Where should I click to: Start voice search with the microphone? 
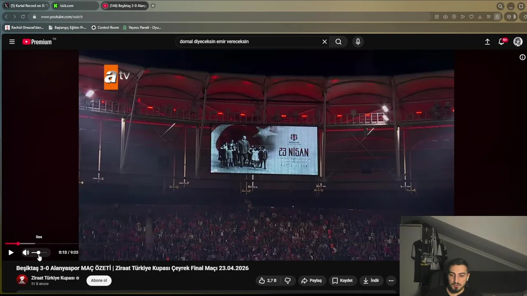click(x=358, y=42)
